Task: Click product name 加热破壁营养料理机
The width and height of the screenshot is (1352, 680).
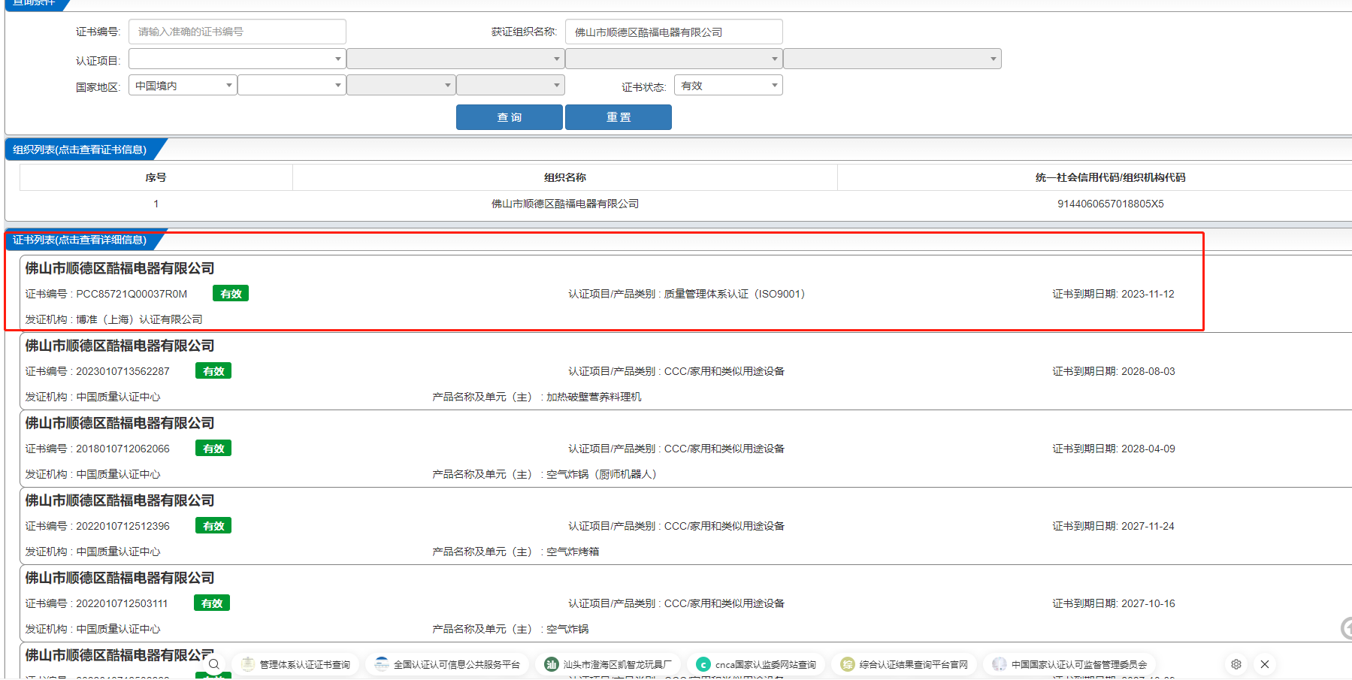Action: (594, 397)
